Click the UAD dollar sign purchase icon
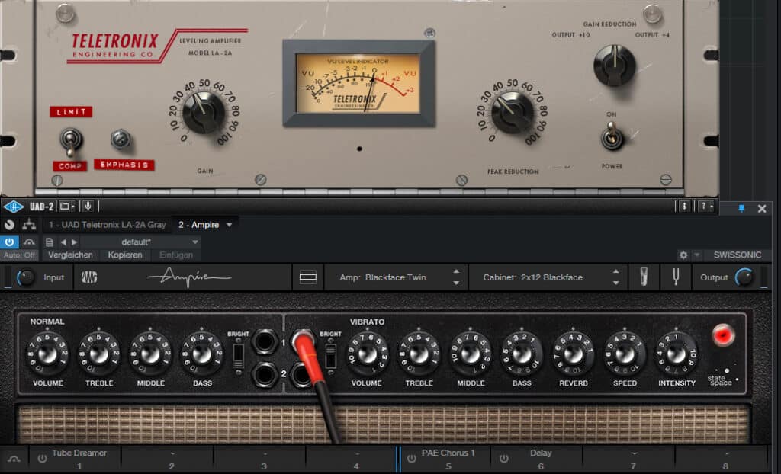This screenshot has width=781, height=474. point(684,206)
